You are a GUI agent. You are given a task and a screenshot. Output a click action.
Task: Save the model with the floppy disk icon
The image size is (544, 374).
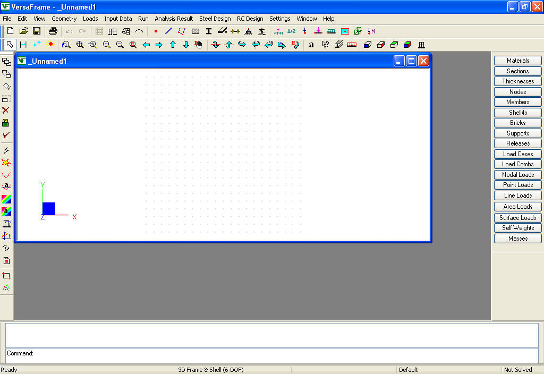pos(37,31)
